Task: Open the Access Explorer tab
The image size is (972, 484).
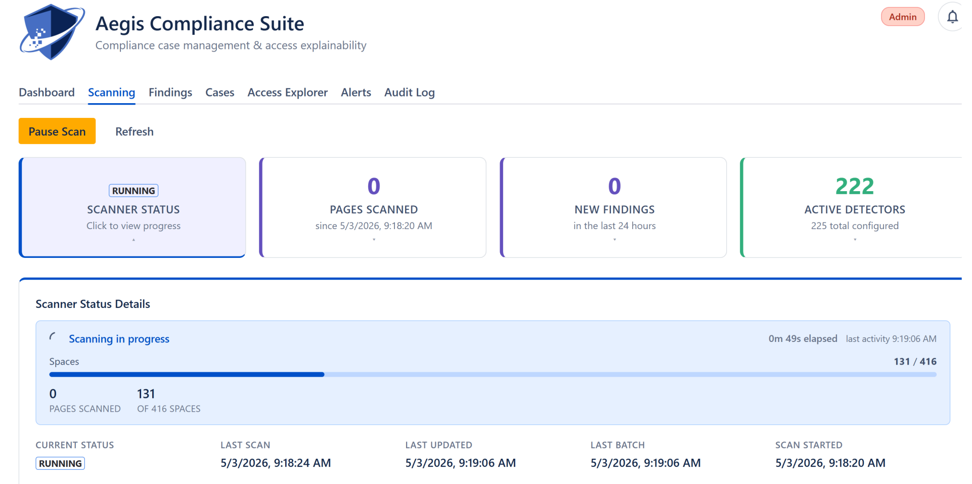Action: pyautogui.click(x=288, y=93)
